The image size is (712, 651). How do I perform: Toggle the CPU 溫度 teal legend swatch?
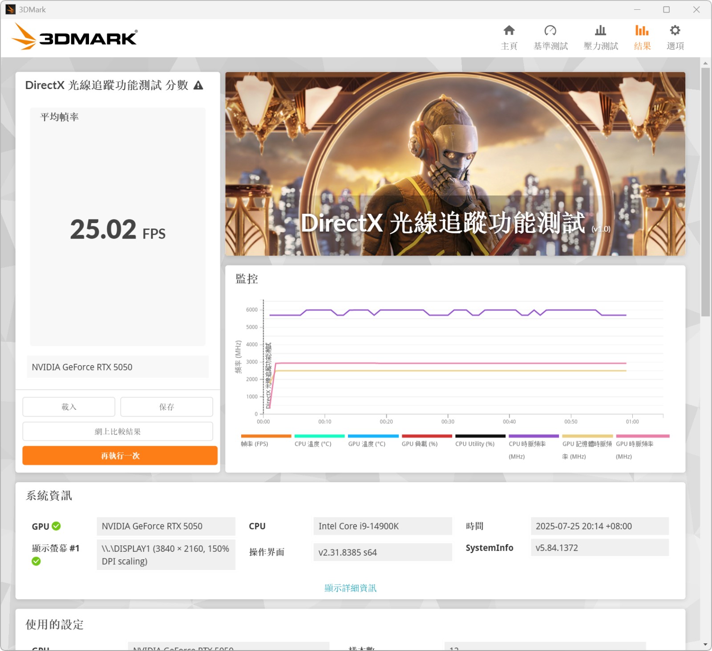[320, 436]
